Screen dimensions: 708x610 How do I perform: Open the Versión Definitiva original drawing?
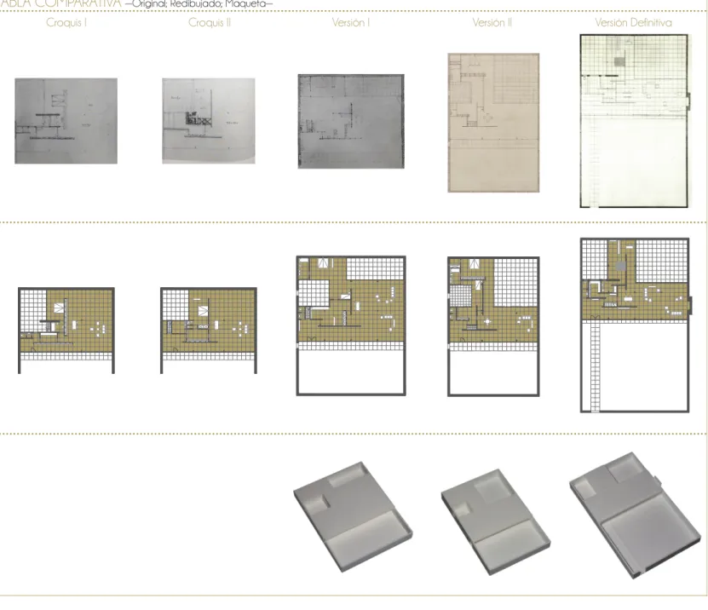click(635, 121)
